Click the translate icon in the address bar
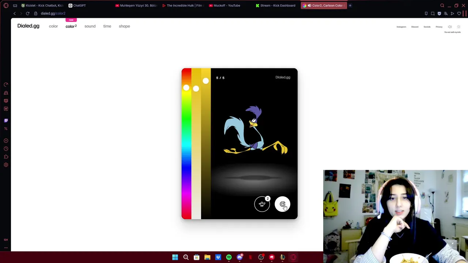 point(446,14)
